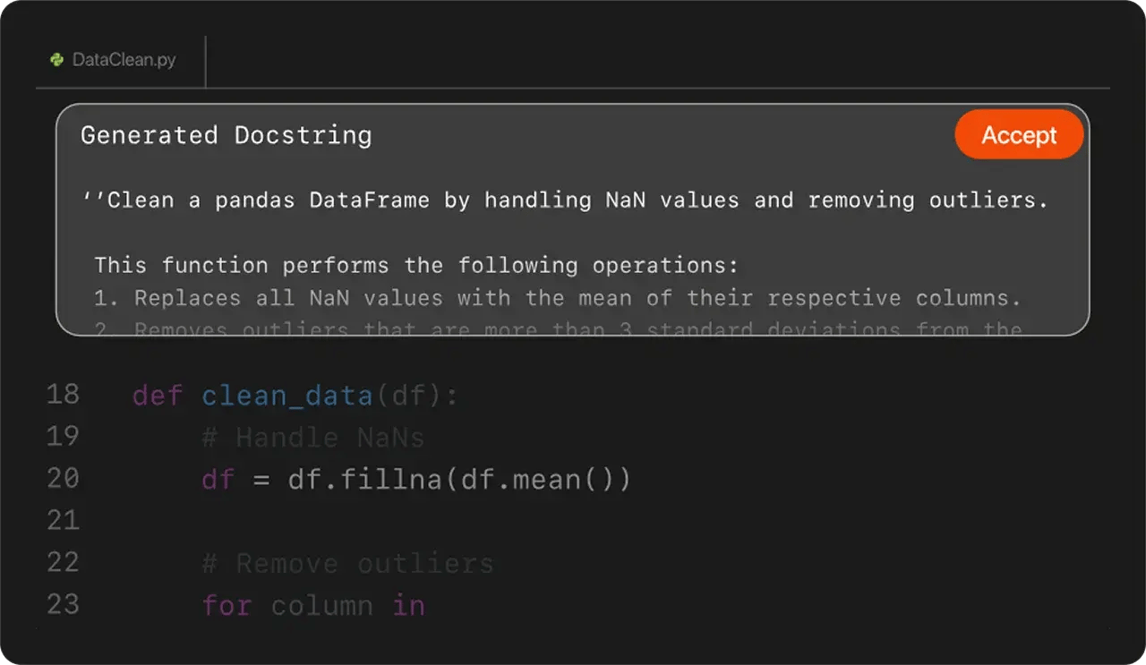
Task: Select the clean_data function name
Action: click(286, 395)
